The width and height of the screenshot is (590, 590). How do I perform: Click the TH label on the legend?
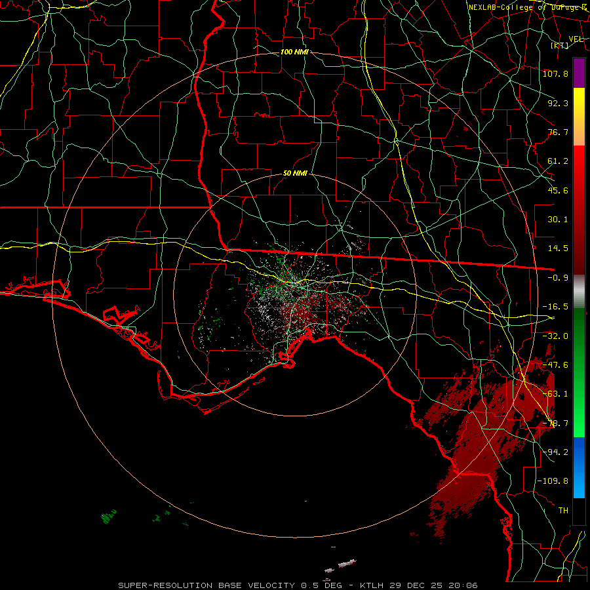[563, 511]
